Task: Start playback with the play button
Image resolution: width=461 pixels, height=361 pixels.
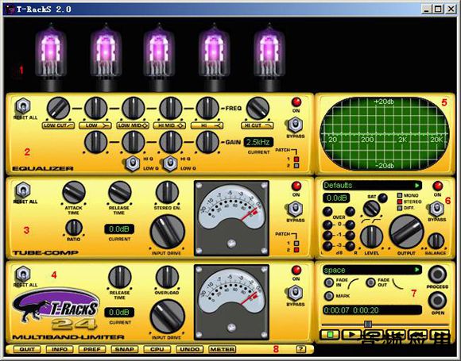Action: click(352, 335)
